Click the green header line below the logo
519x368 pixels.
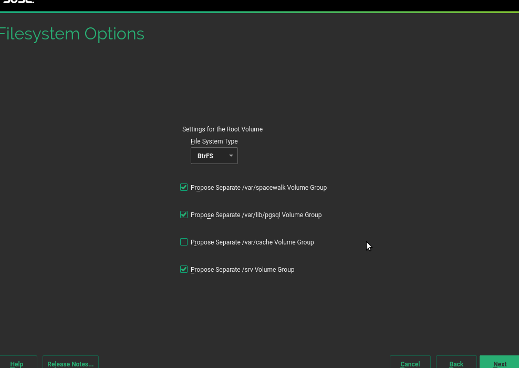pyautogui.click(x=259, y=12)
